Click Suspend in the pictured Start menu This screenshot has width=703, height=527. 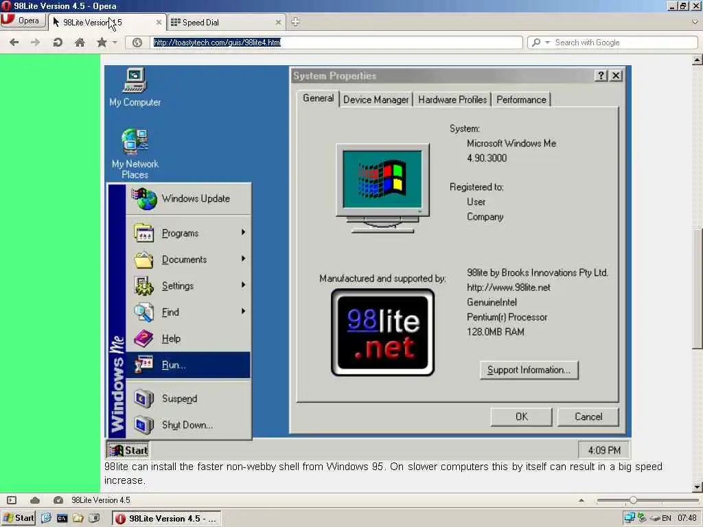pos(188,399)
